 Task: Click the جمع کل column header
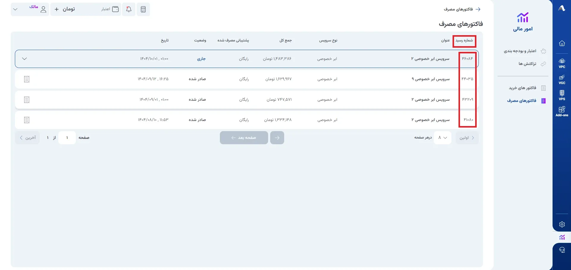tap(286, 40)
